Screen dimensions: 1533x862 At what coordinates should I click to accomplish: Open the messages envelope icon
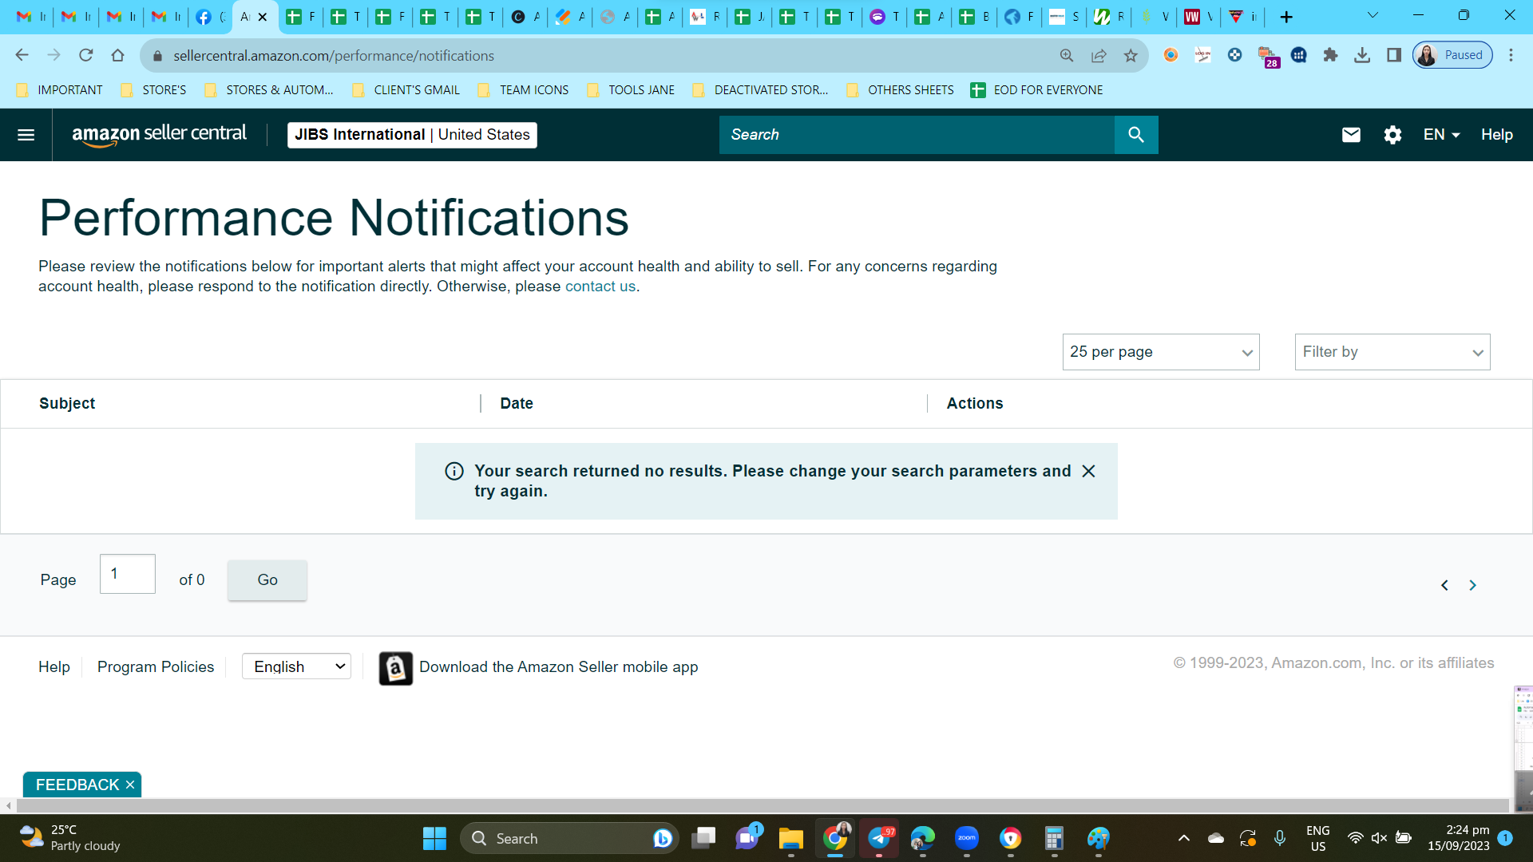click(x=1351, y=135)
